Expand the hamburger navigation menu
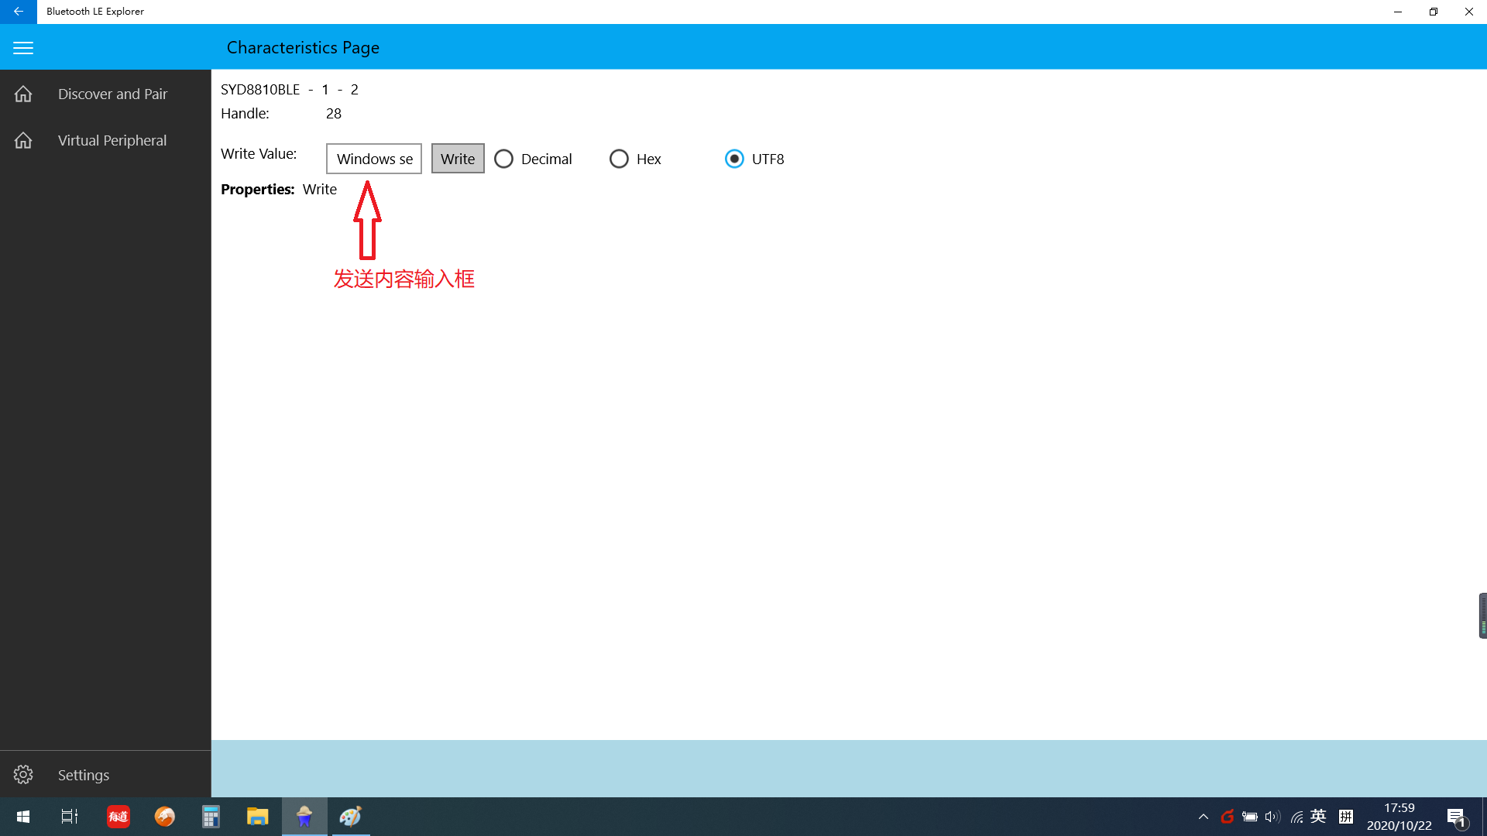This screenshot has height=836, width=1487. (22, 47)
